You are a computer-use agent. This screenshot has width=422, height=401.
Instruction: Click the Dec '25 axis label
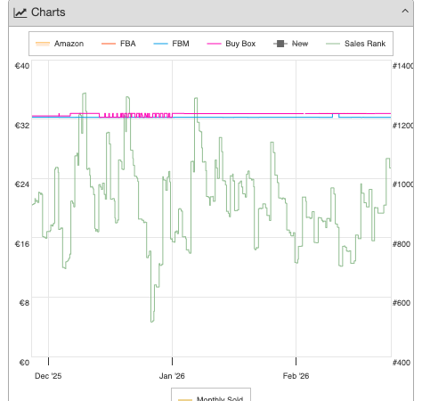tap(48, 376)
